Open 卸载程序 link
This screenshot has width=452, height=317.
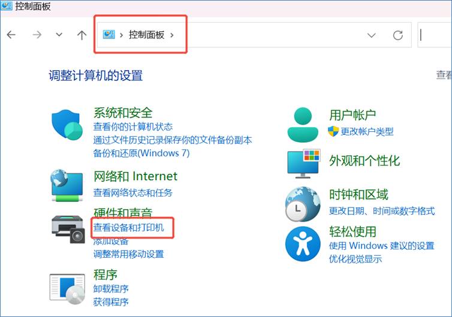(x=111, y=288)
